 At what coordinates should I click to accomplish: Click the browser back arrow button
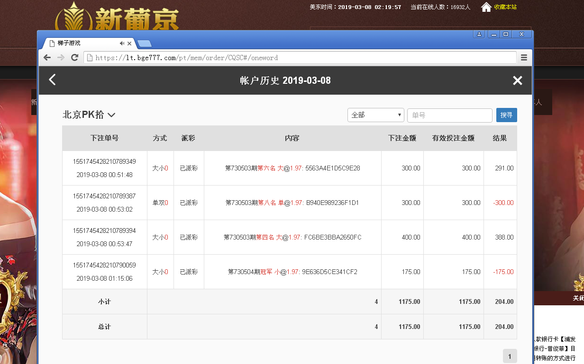(x=47, y=58)
